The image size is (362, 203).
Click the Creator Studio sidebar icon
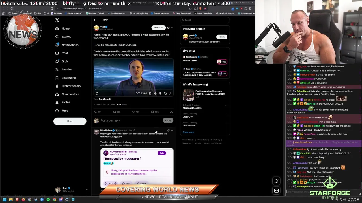57,86
